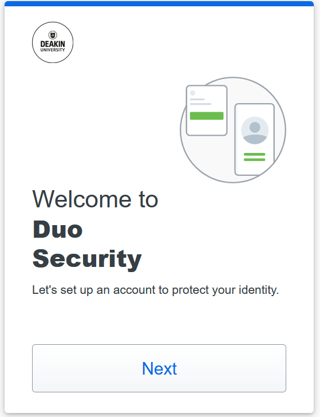This screenshot has height=417, width=320.
Task: Click the small card illustration with green button
Action: click(207, 111)
